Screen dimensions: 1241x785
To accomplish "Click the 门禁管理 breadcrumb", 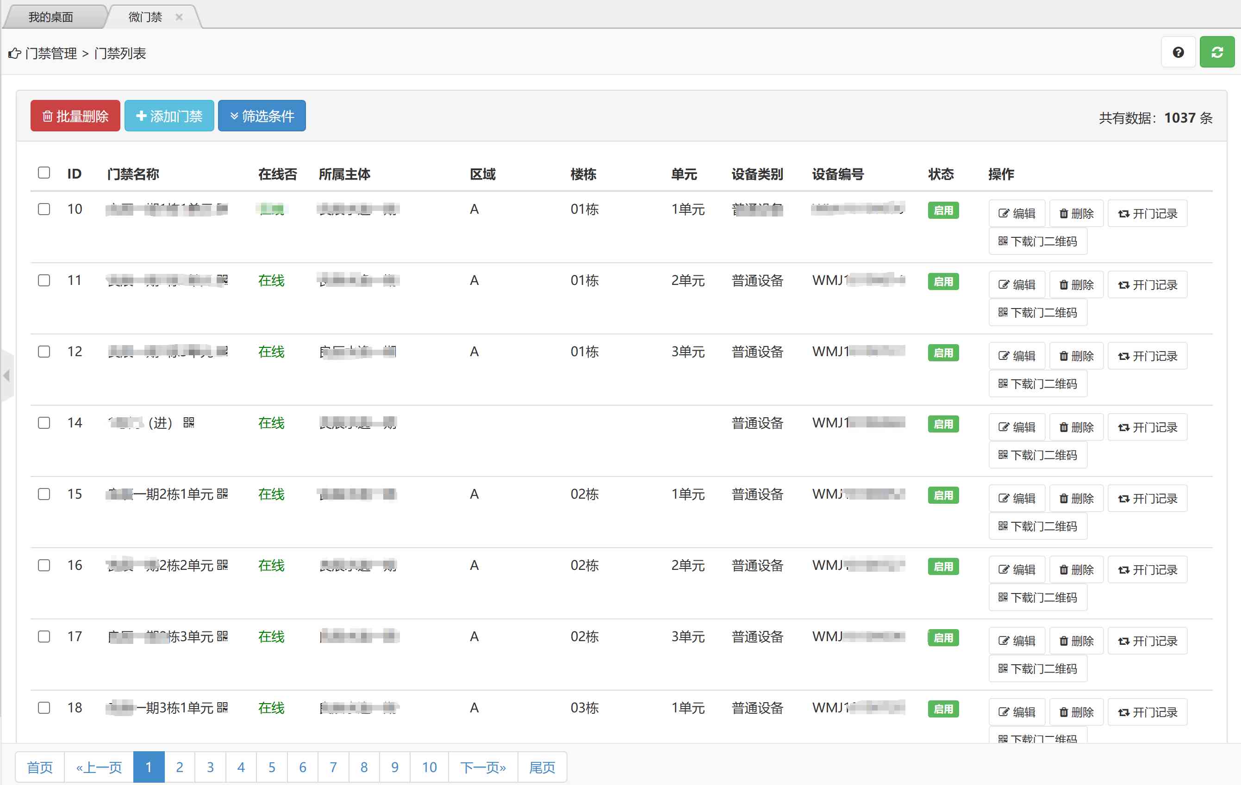I will coord(50,53).
